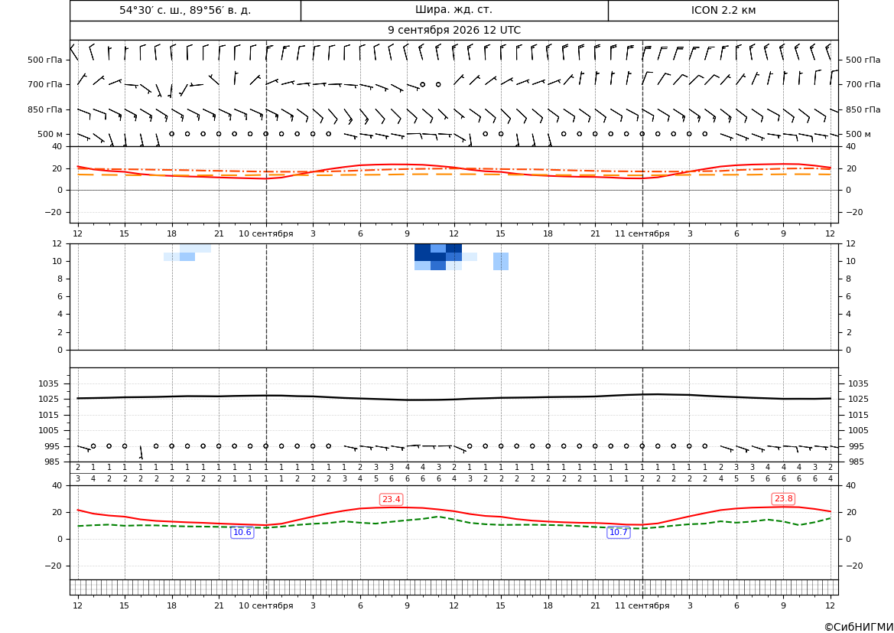Click the 500 гПа label on left axis
Image resolution: width=894 pixels, height=633 pixels.
[x=45, y=60]
